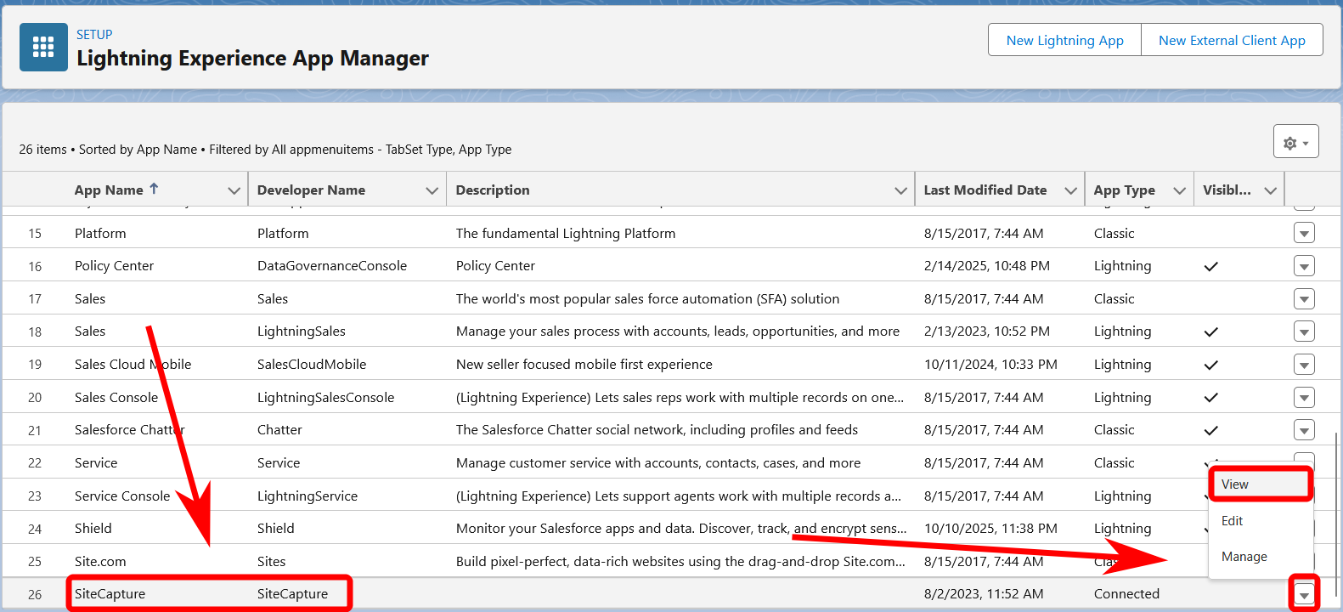1343x612 pixels.
Task: Click the App Manager grid icon
Action: (43, 47)
